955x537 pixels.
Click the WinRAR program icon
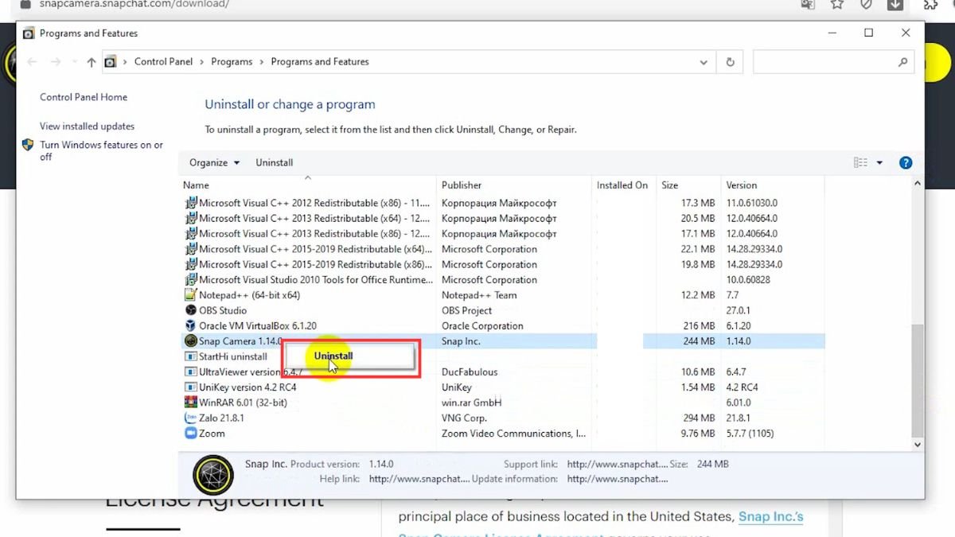pyautogui.click(x=191, y=403)
